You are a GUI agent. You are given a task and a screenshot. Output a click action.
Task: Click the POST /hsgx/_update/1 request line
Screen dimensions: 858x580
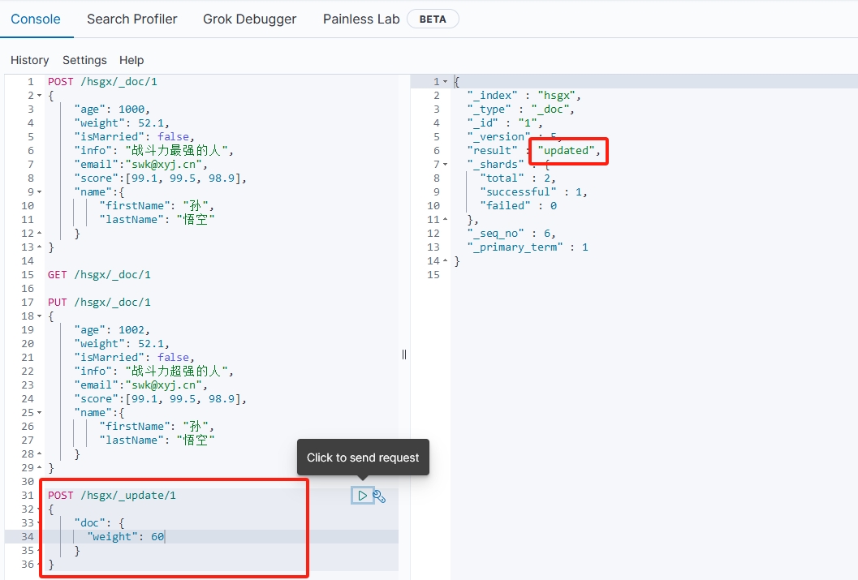(112, 496)
